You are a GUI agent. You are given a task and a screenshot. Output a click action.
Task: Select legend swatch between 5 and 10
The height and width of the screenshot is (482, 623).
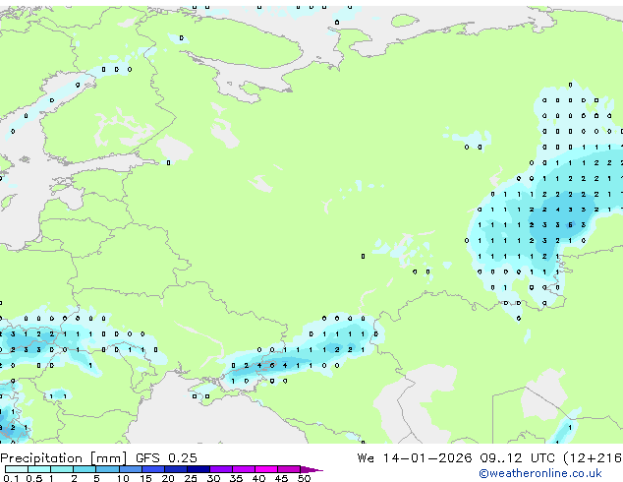107,469
